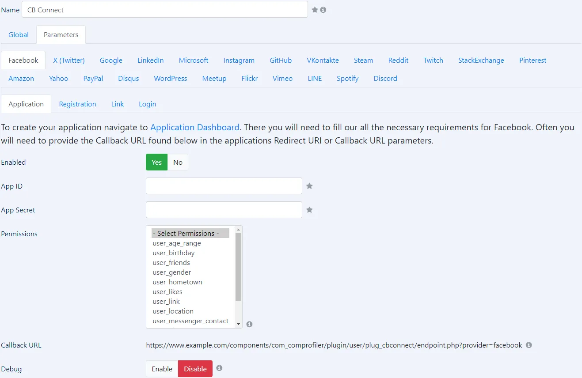Click the App Secret input field
Image resolution: width=582 pixels, height=378 pixels.
tap(224, 210)
